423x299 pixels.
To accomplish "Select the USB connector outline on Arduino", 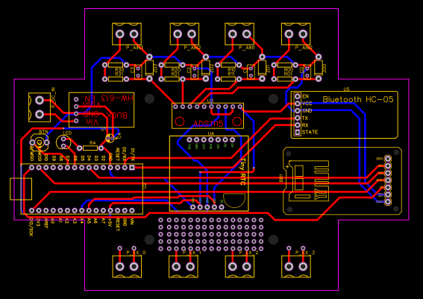I will pos(21,189).
